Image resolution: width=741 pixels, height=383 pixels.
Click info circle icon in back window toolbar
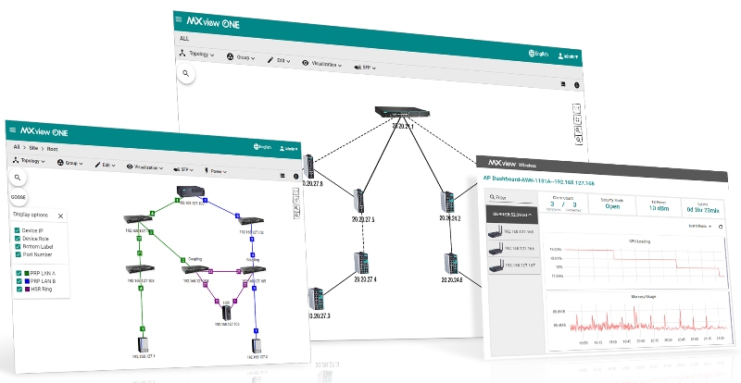click(x=576, y=85)
